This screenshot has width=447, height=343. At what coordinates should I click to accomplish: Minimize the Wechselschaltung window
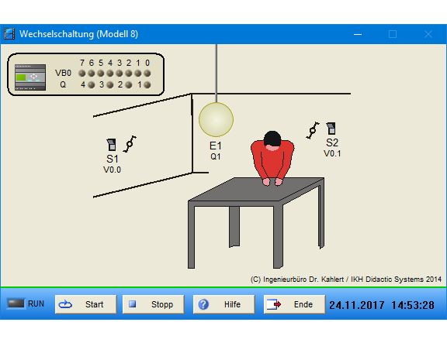click(358, 34)
